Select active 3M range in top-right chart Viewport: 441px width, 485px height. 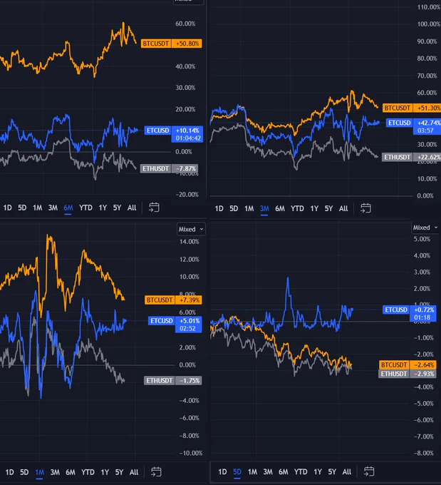pyautogui.click(x=264, y=208)
